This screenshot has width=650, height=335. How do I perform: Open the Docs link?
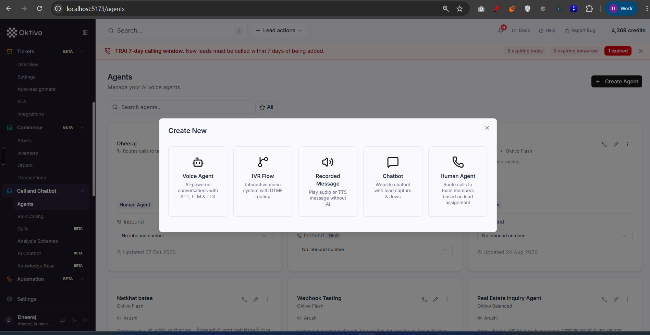(521, 30)
